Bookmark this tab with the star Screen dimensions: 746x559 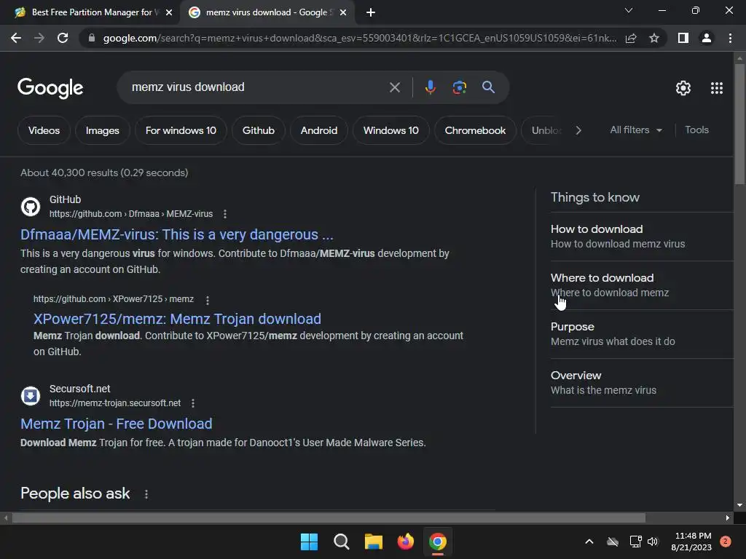(x=654, y=38)
